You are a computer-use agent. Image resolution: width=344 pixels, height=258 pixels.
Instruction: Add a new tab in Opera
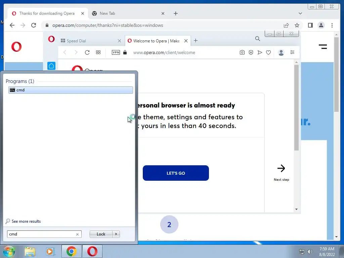pyautogui.click(x=196, y=41)
